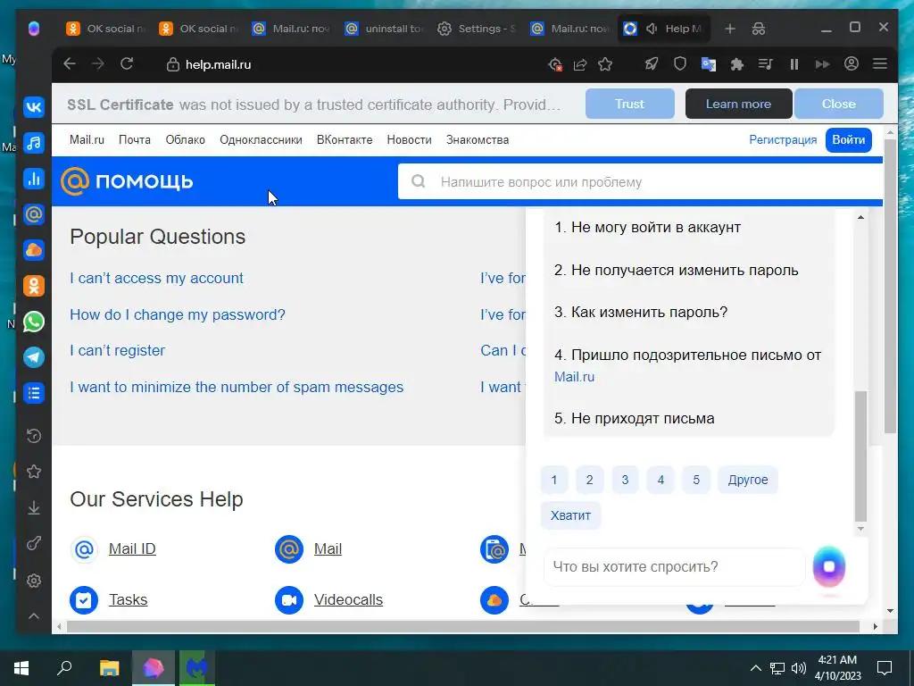Open Почта in the top navigation

(x=135, y=140)
